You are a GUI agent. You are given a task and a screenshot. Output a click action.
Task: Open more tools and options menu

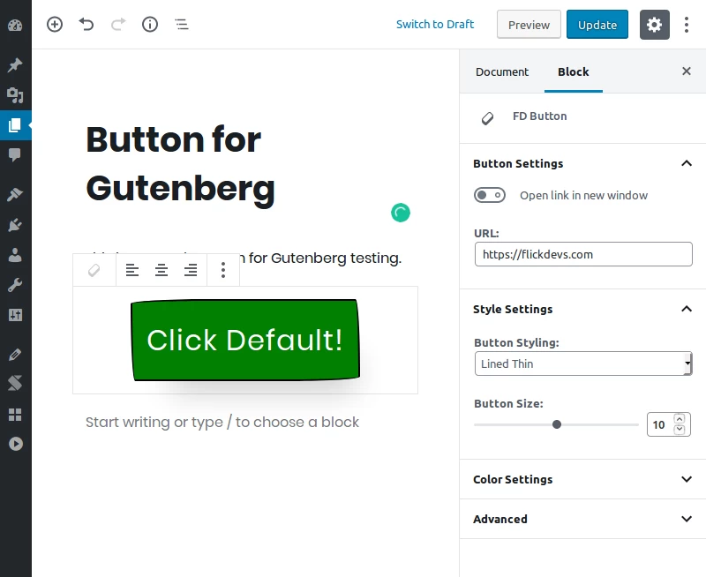[x=687, y=25]
